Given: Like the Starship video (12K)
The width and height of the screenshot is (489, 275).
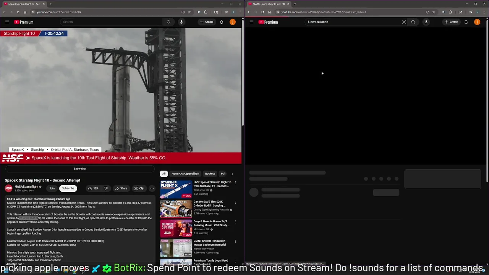Looking at the screenshot, I should 93,188.
